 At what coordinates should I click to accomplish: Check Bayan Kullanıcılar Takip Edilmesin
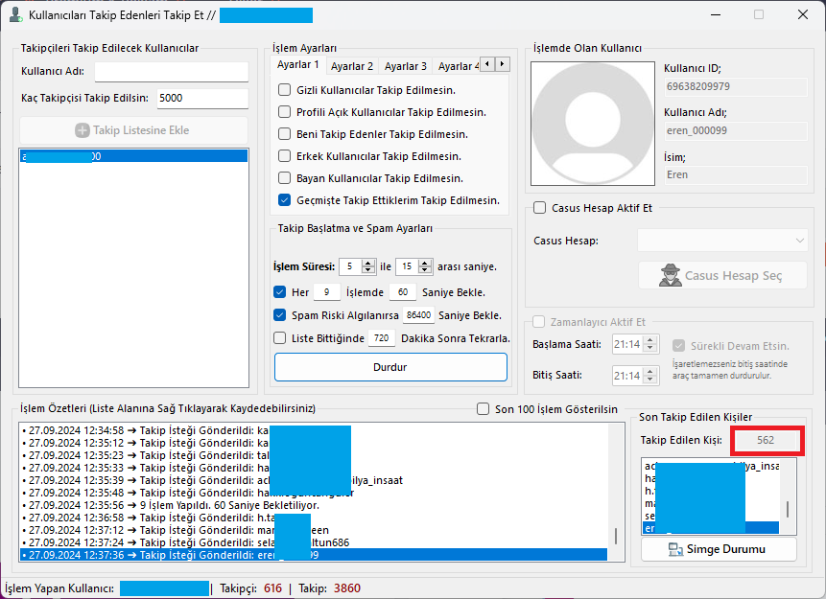(285, 178)
